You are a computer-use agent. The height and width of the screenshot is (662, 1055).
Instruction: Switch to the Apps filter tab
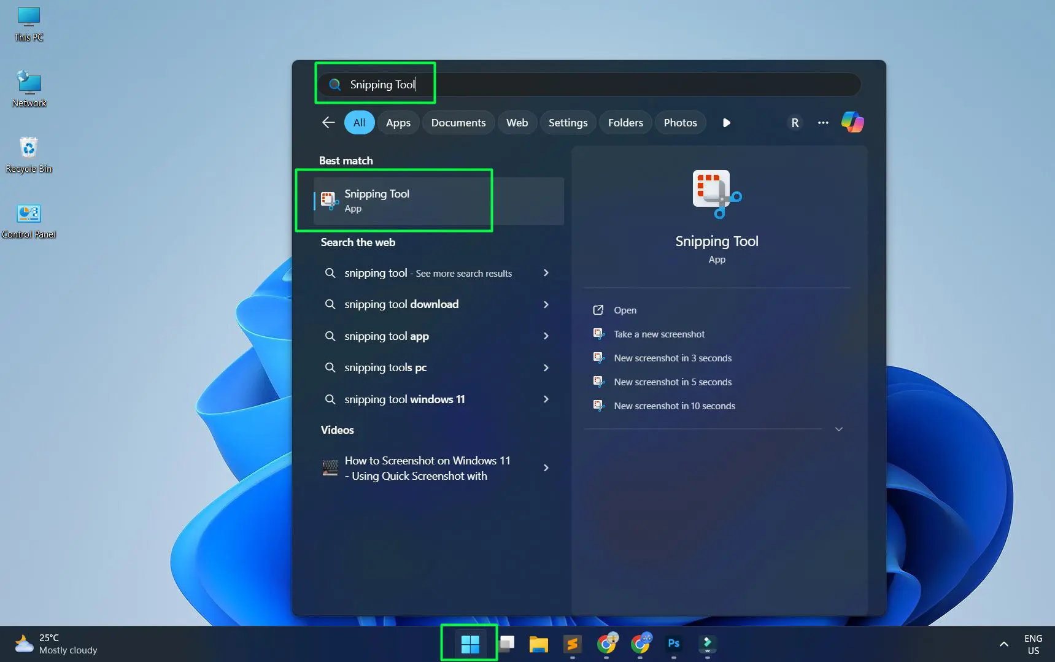point(398,122)
